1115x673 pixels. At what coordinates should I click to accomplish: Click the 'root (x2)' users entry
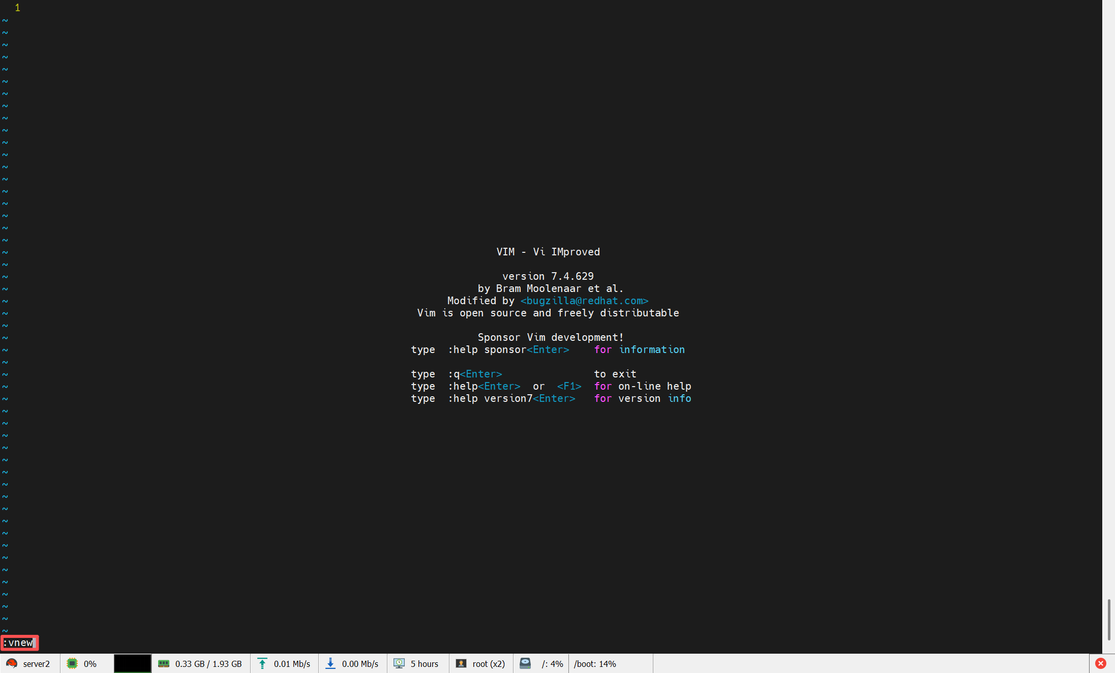(489, 664)
